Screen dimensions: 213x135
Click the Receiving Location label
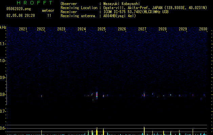(79, 8)
